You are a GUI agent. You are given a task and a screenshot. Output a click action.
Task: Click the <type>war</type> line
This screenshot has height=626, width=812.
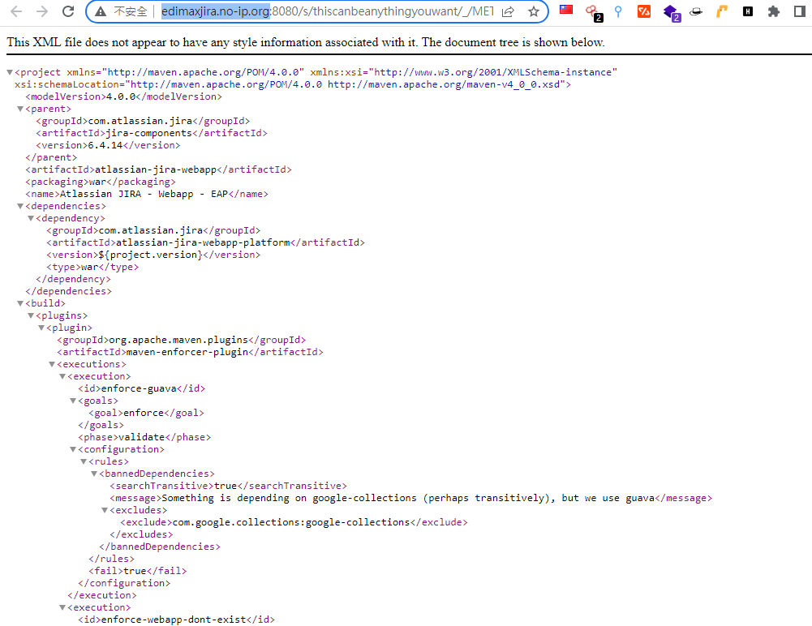click(x=92, y=267)
